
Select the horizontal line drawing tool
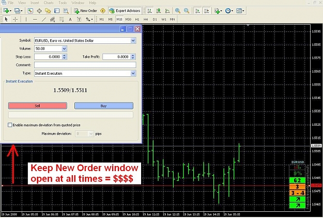point(35,19)
